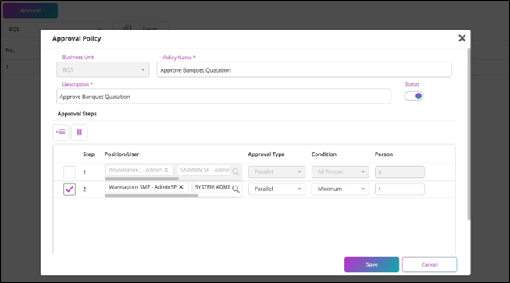Open the Minimum condition dropdown

point(341,189)
